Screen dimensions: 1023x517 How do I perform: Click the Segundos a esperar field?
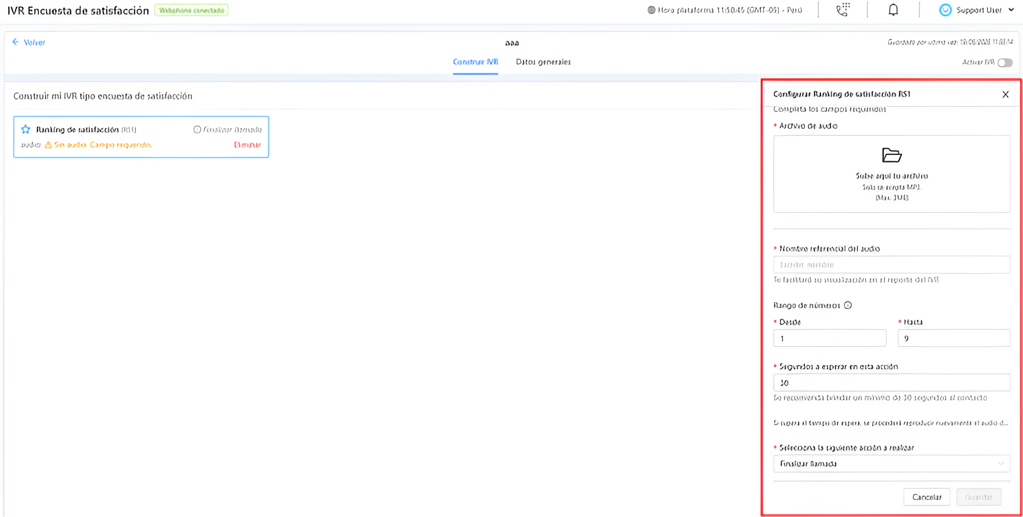892,383
